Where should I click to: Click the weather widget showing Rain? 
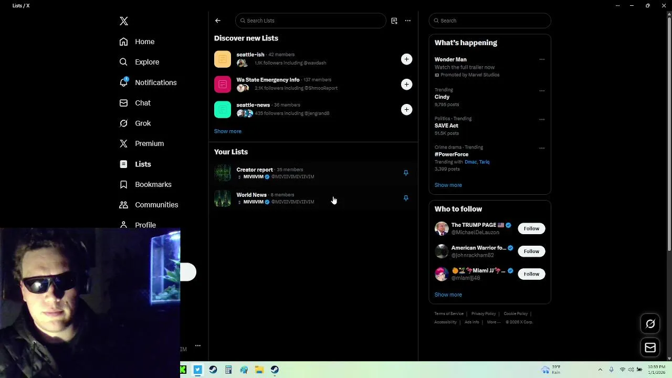point(551,370)
